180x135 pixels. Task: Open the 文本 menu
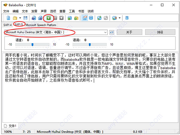25,11
